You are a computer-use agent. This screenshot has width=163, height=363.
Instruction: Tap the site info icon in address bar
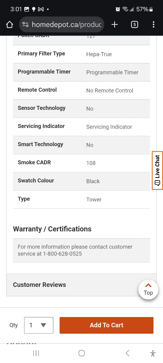point(25,24)
